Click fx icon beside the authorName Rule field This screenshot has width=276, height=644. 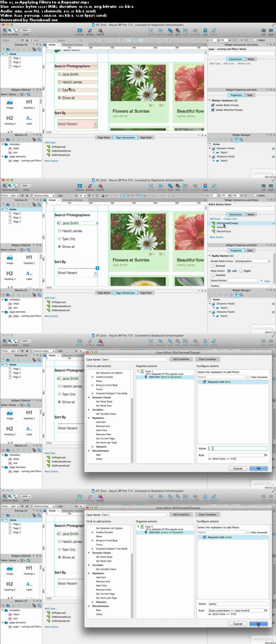[x=266, y=610]
